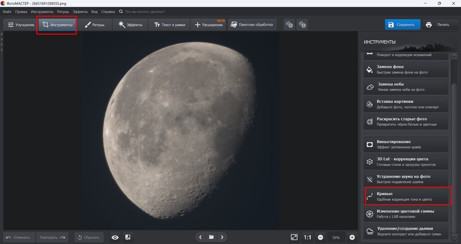
Task: Toggle the eye preview of original
Action: pyautogui.click(x=115, y=238)
